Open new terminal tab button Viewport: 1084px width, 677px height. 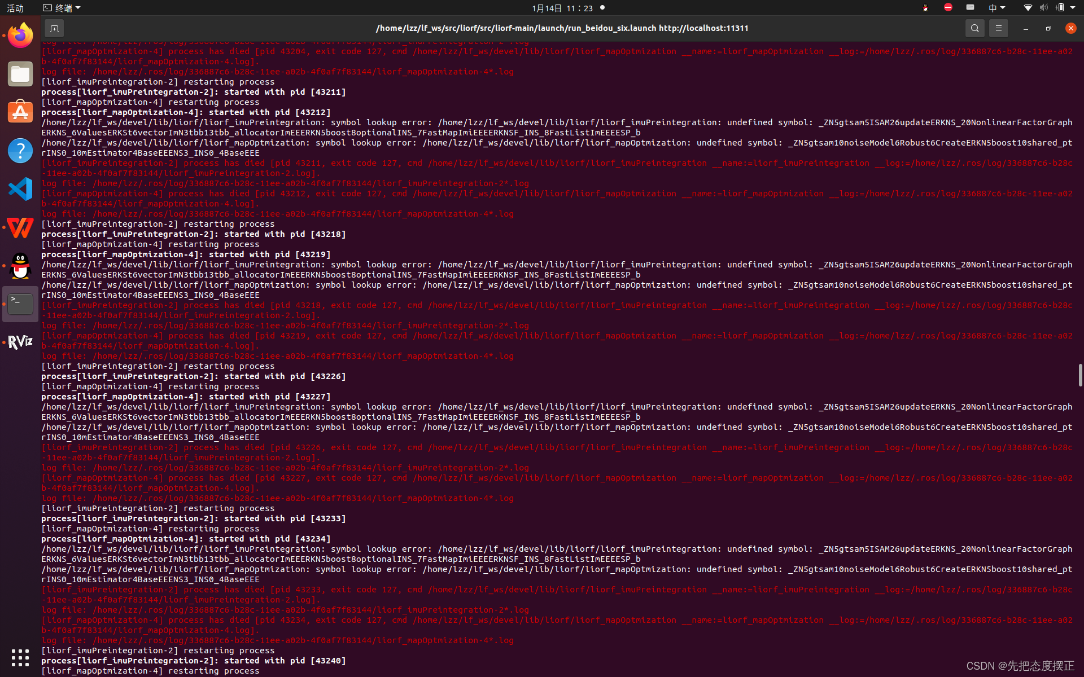tap(54, 28)
